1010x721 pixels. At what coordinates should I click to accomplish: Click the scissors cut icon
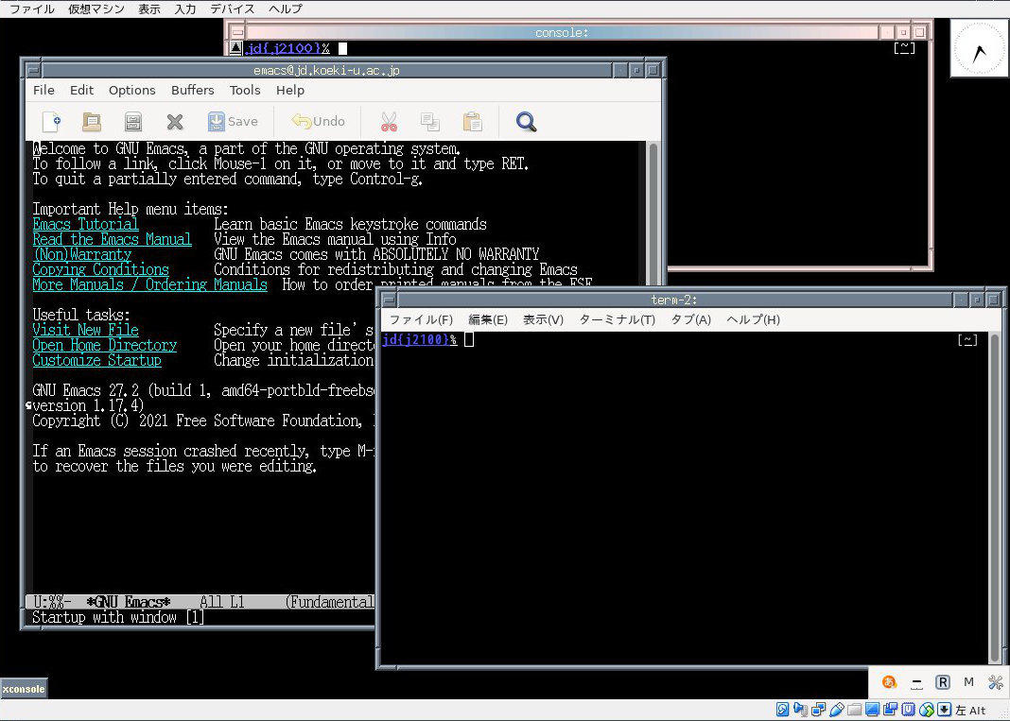(x=389, y=121)
